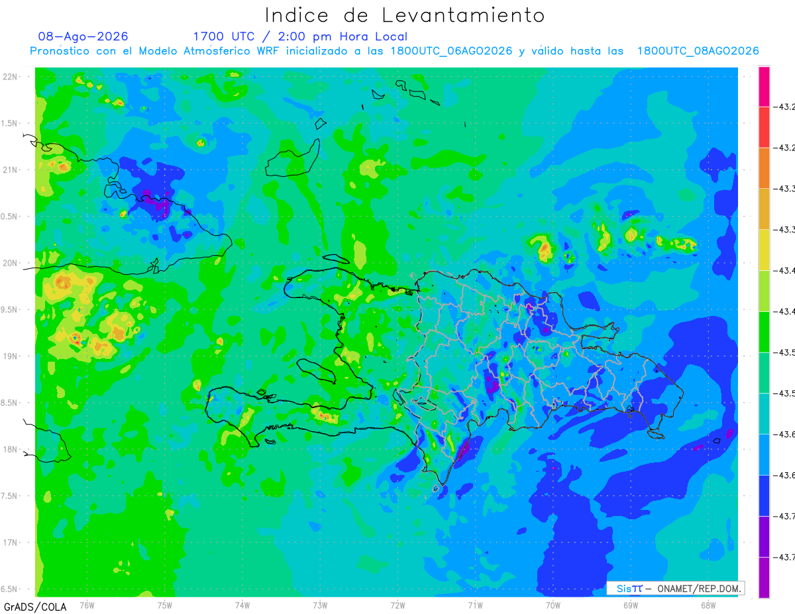Pick the pink swatch on the color scale
The image size is (795, 614).
[x=764, y=87]
